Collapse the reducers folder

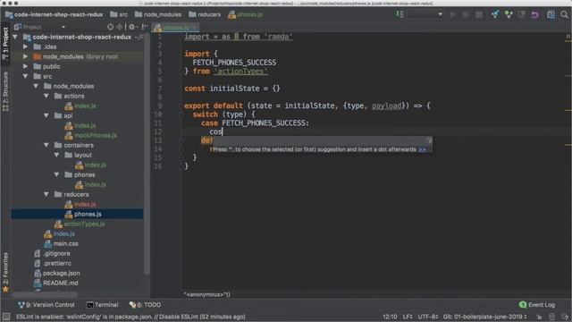(46, 195)
